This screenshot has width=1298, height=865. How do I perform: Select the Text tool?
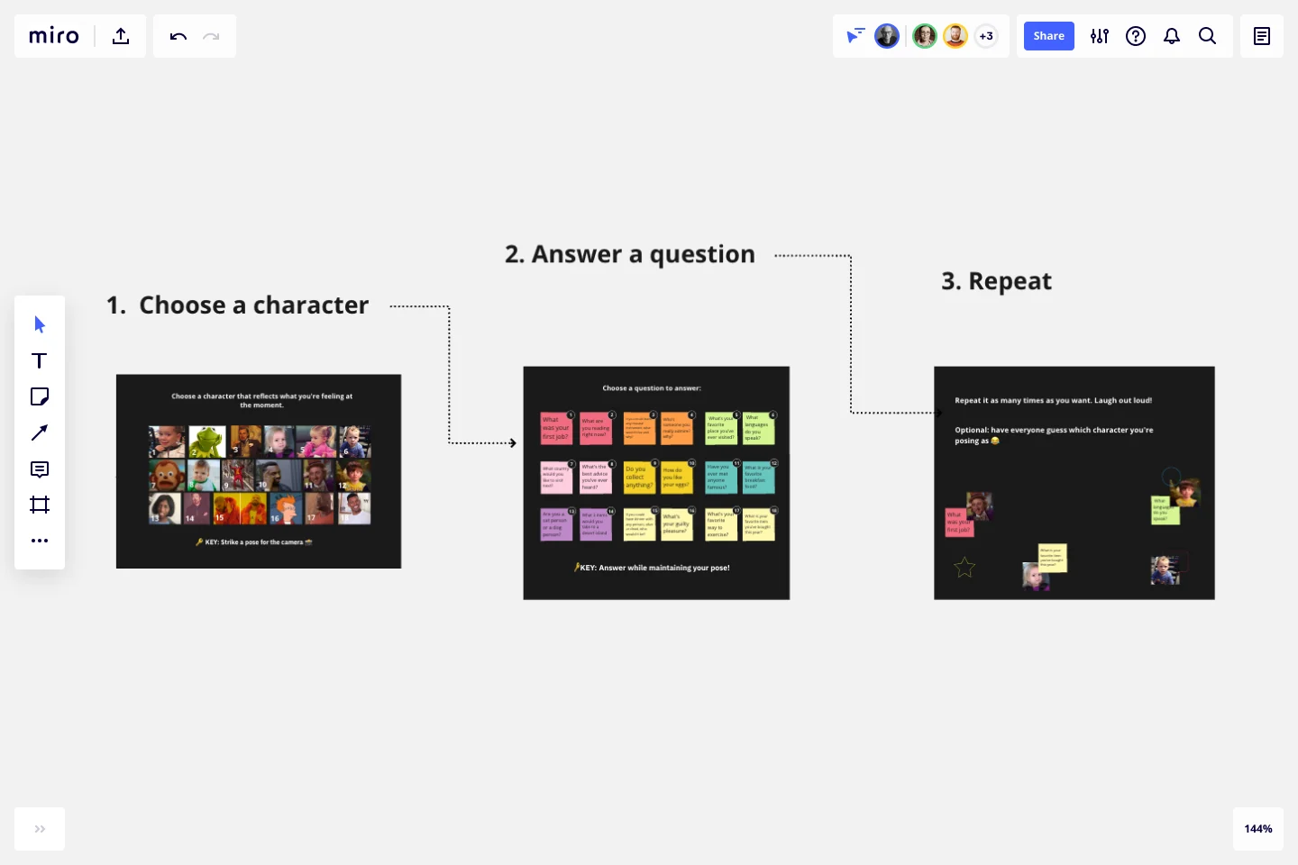click(40, 360)
